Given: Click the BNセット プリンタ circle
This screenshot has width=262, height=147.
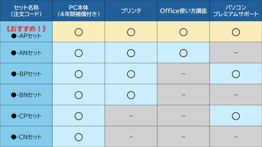Looking at the screenshot, I should tap(131, 95).
